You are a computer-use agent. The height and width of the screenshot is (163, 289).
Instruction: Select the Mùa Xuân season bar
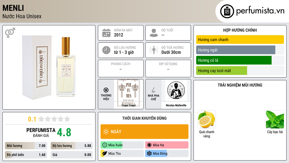122,145
